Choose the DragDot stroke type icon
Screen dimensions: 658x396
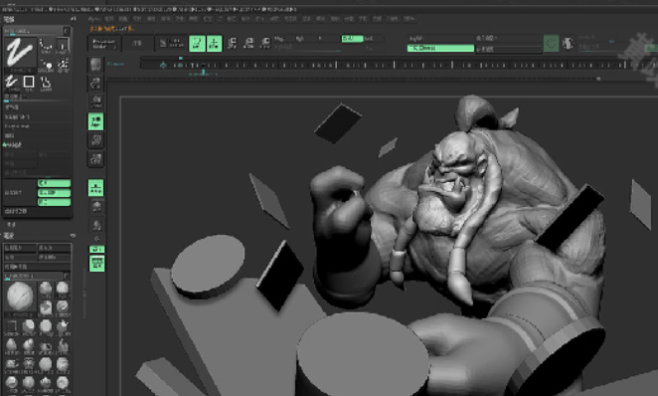pyautogui.click(x=46, y=65)
